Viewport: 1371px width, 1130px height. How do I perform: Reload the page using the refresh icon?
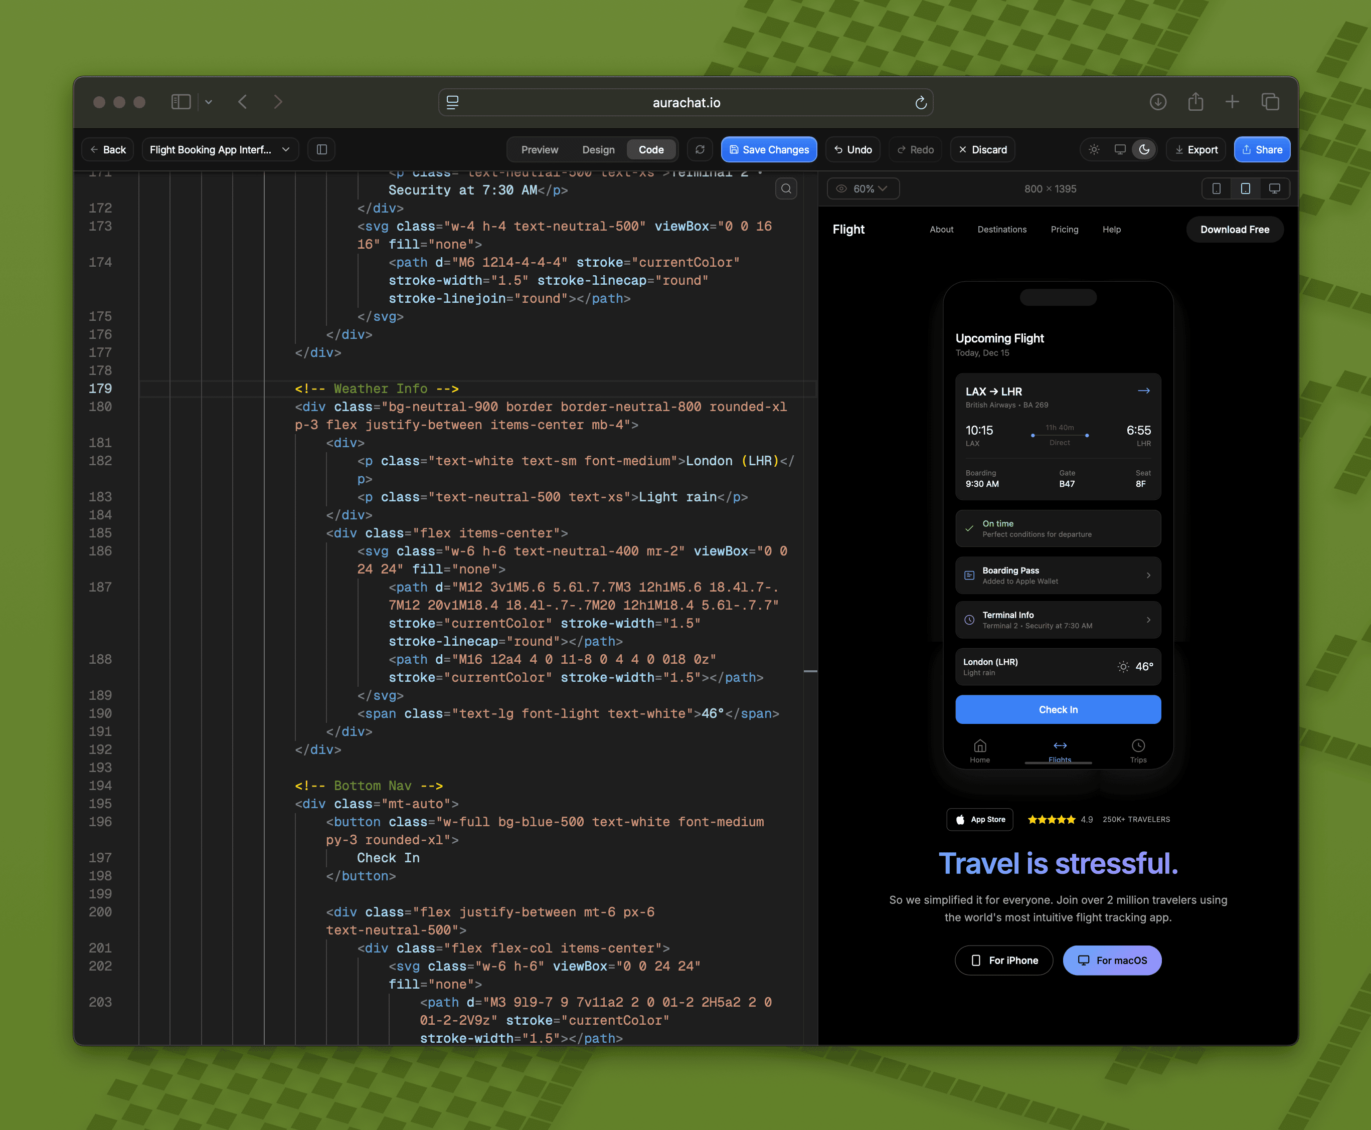tap(921, 103)
